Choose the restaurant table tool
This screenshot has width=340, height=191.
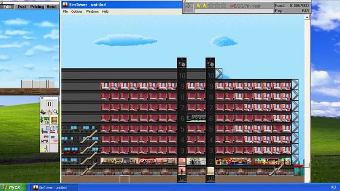click(45, 139)
